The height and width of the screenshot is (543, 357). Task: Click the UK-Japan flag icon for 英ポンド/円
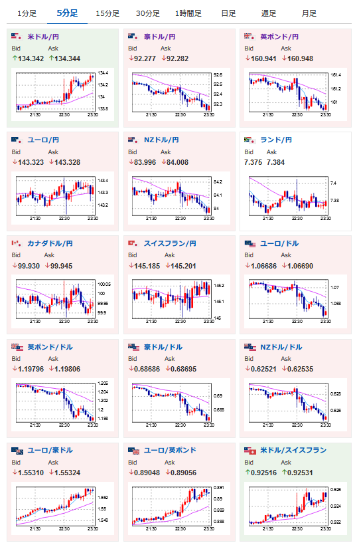[x=250, y=37]
